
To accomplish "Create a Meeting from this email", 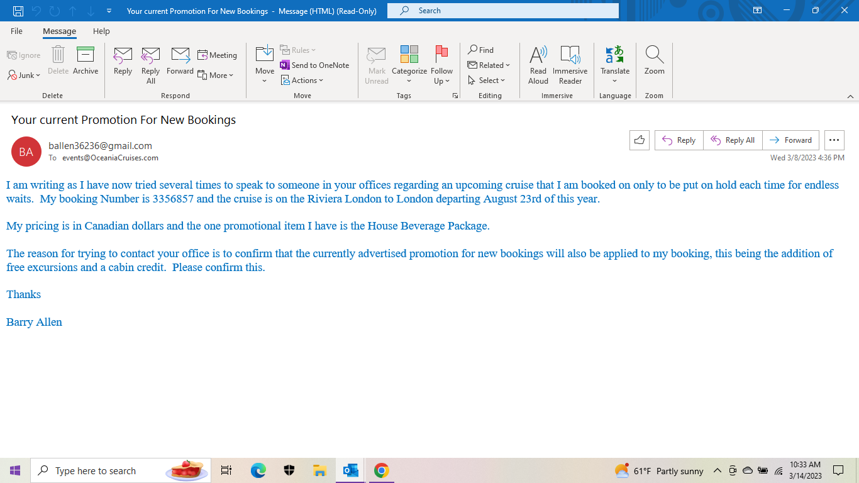I will (217, 55).
